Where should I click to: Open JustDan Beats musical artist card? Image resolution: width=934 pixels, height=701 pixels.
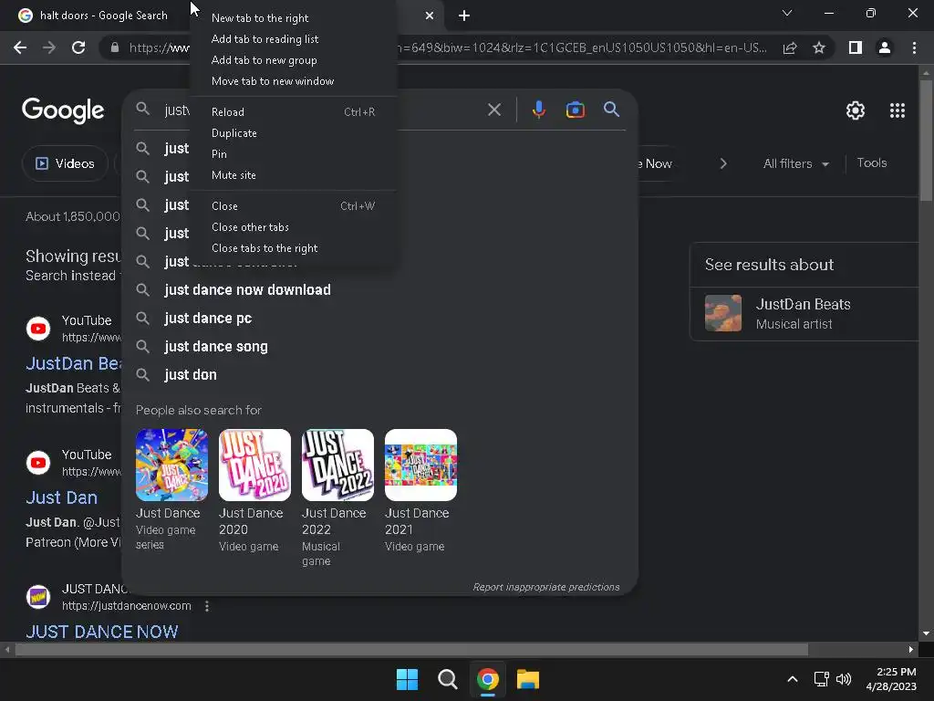[804, 314]
